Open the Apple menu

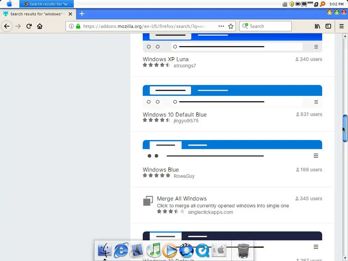(x=9, y=4)
